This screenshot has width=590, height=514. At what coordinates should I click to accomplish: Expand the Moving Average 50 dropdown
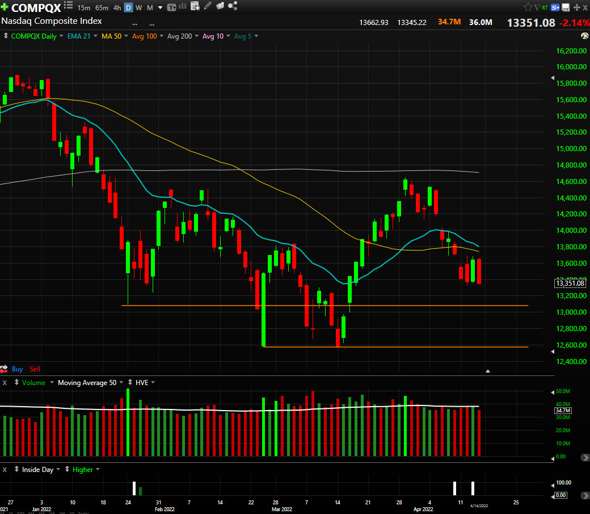click(121, 382)
